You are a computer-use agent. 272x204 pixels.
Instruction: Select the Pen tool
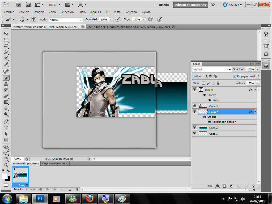click(6, 121)
